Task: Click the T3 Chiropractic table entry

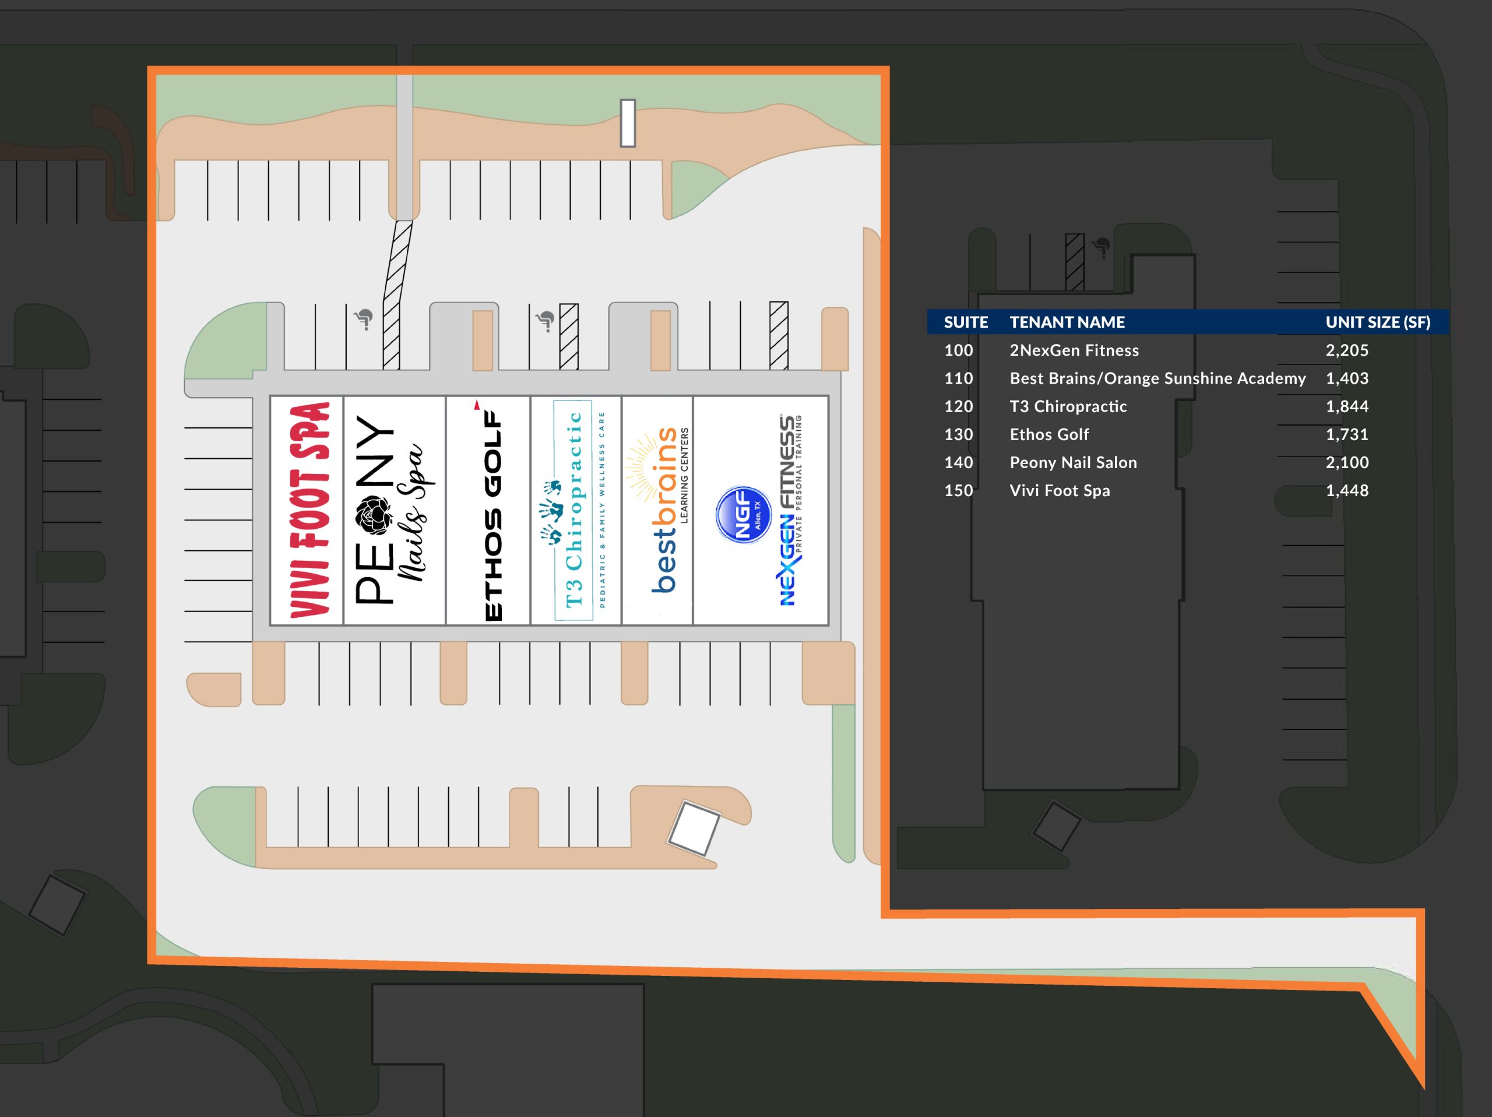Action: pyautogui.click(x=1068, y=406)
